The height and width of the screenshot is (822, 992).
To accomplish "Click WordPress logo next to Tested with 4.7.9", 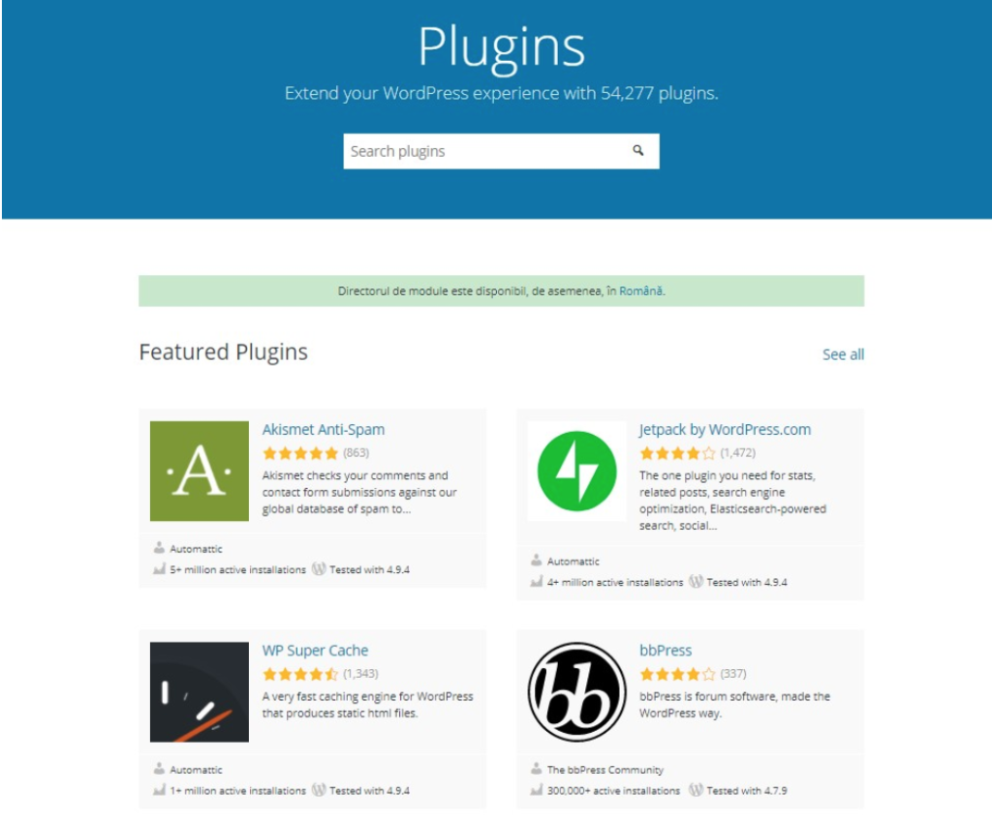I will pyautogui.click(x=696, y=790).
